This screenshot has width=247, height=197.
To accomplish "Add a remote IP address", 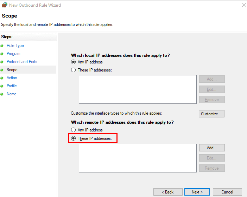I will pos(212,148).
